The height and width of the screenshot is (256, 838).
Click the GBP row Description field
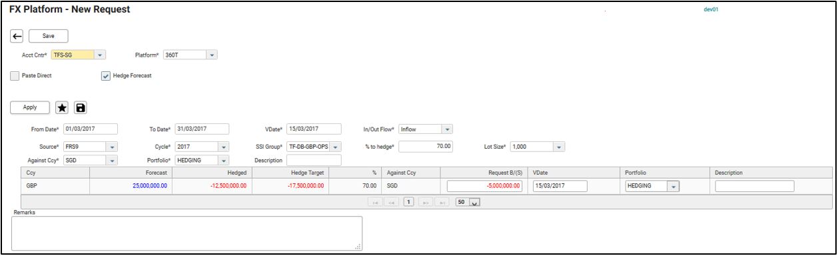755,186
